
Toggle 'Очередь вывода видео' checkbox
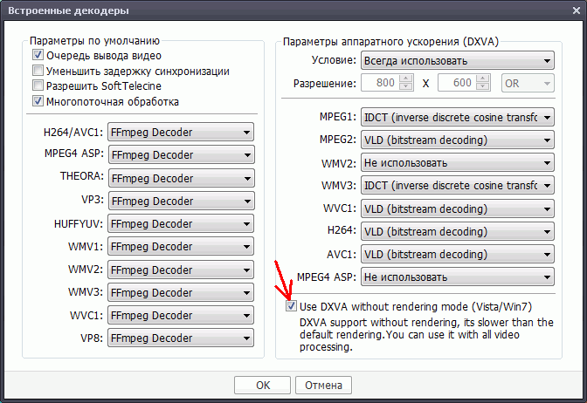(38, 56)
